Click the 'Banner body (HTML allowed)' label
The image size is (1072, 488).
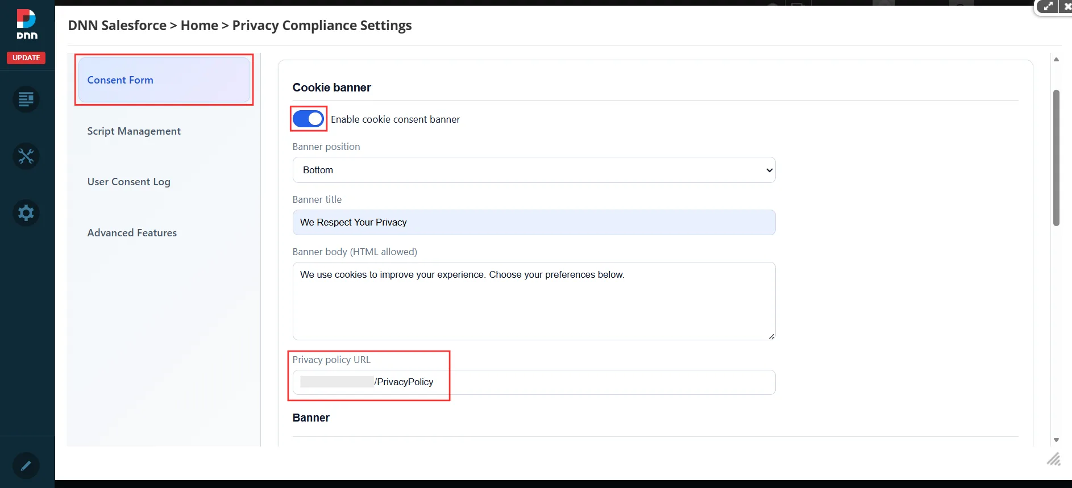click(355, 252)
